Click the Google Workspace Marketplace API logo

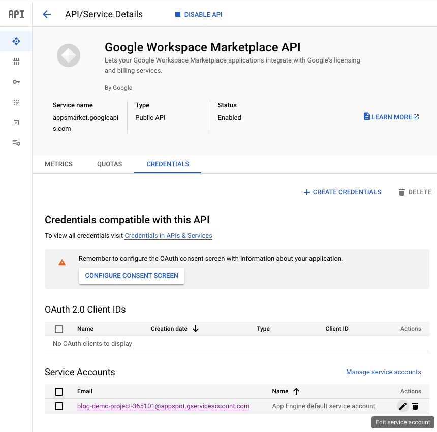pos(69,55)
